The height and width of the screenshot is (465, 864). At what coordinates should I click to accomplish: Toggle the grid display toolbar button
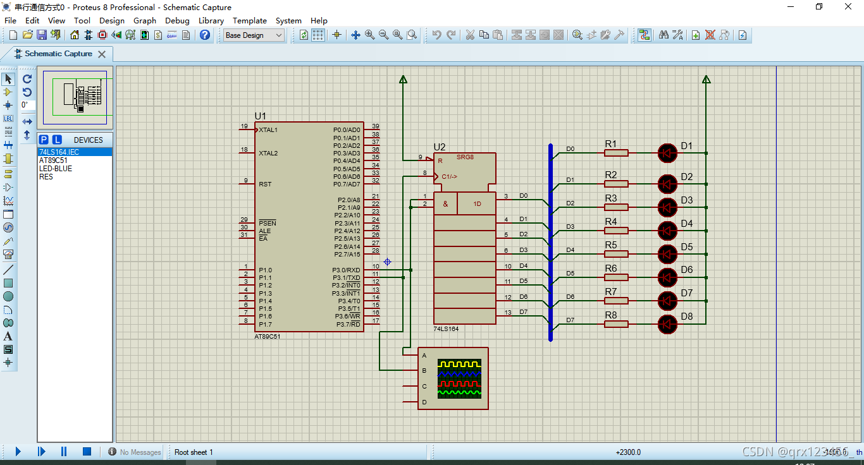pyautogui.click(x=318, y=35)
